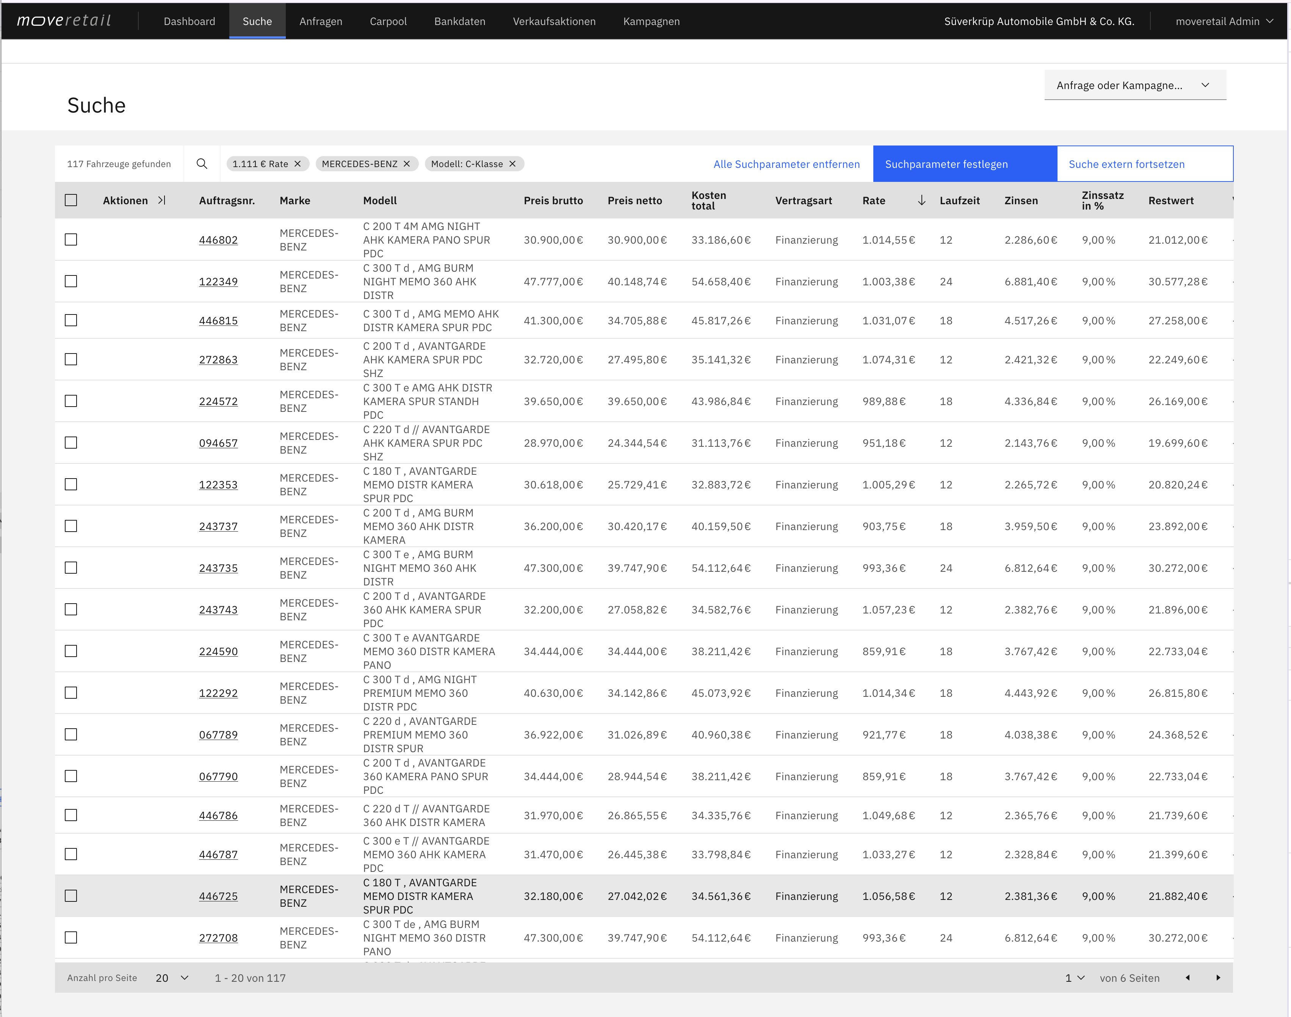This screenshot has width=1291, height=1017.
Task: Click Alle Suchparameter entfernen link
Action: pyautogui.click(x=786, y=164)
